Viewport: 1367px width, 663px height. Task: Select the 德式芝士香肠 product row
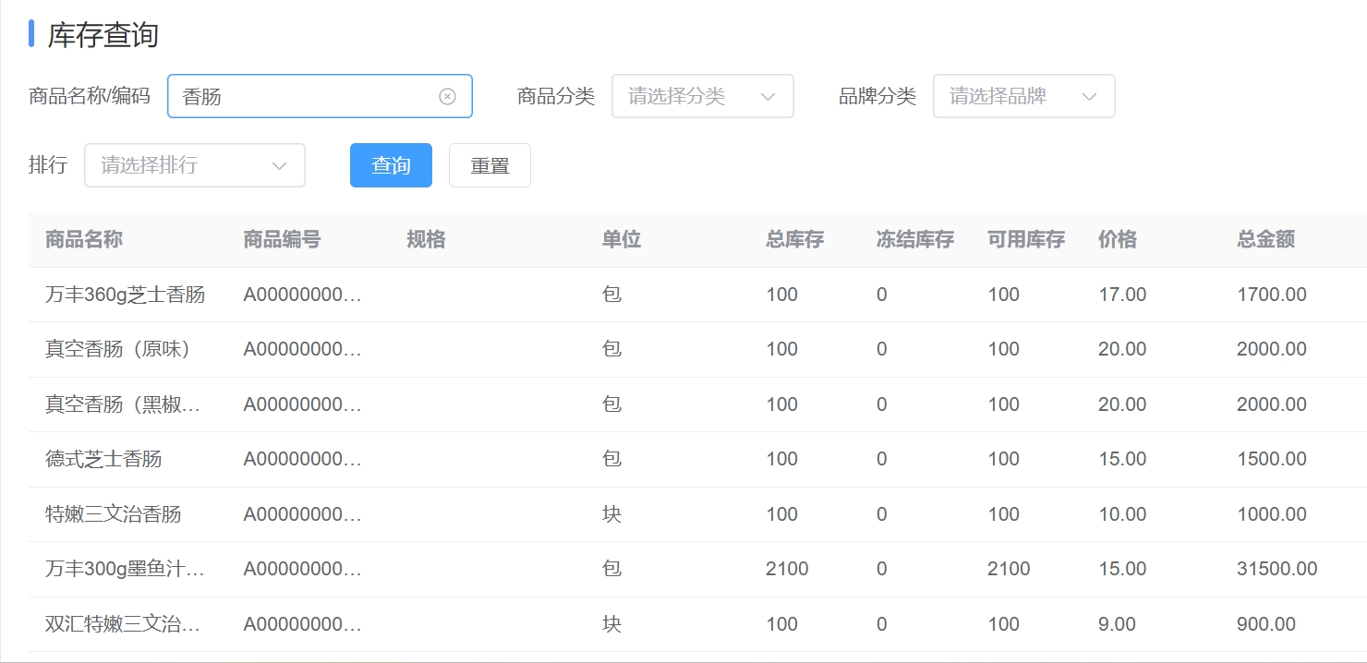coord(103,459)
